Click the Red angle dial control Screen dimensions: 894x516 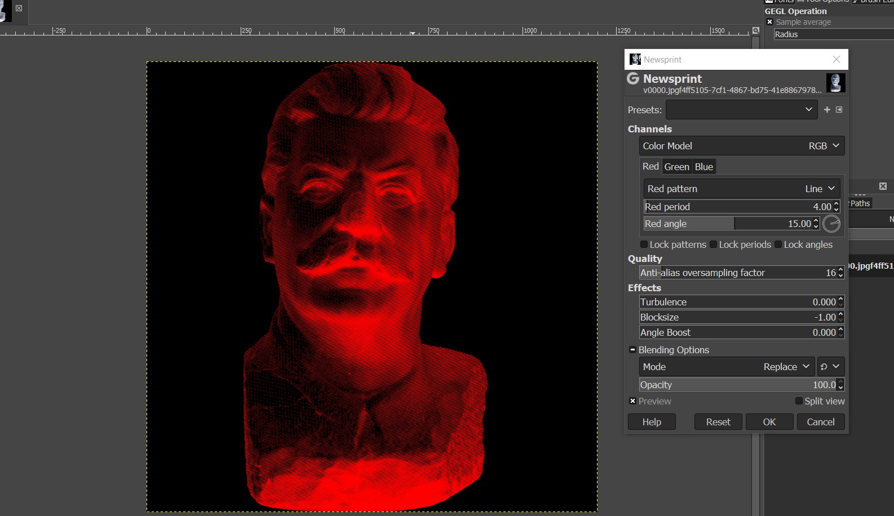pyautogui.click(x=831, y=224)
